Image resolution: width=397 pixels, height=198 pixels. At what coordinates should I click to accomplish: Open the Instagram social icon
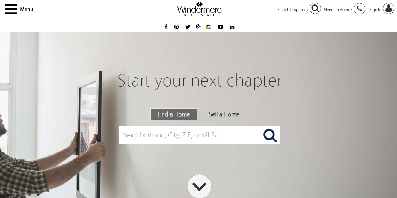[209, 27]
